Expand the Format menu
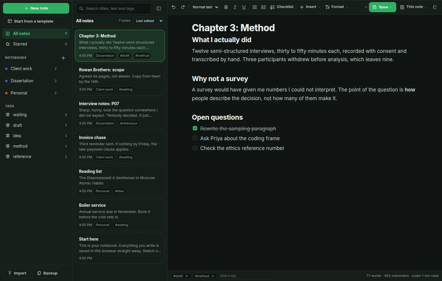The image size is (442, 281). [x=337, y=7]
